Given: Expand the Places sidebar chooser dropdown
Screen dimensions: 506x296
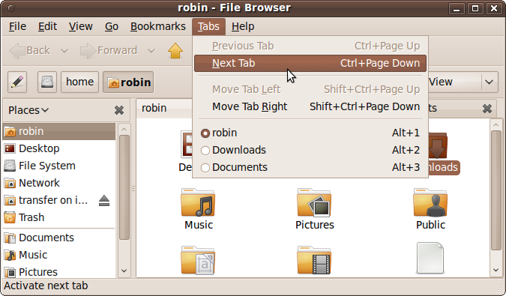Looking at the screenshot, I should pyautogui.click(x=28, y=110).
